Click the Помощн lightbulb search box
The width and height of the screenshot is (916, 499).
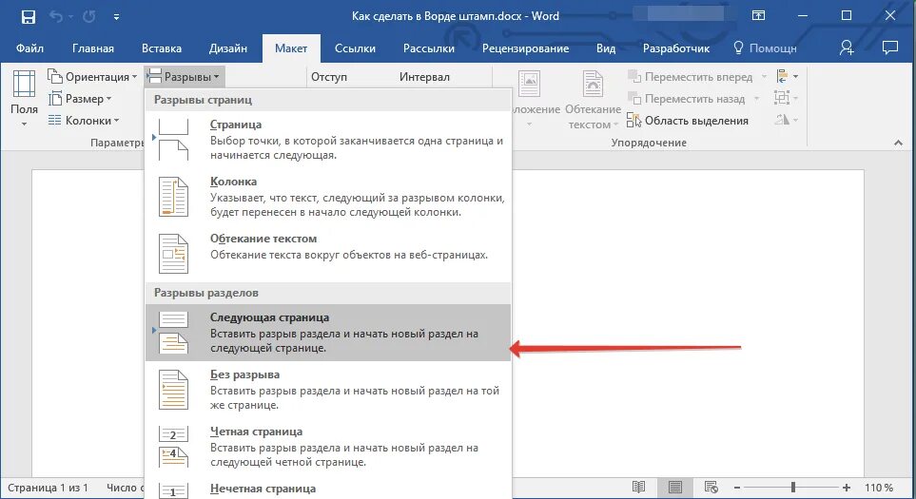(765, 48)
